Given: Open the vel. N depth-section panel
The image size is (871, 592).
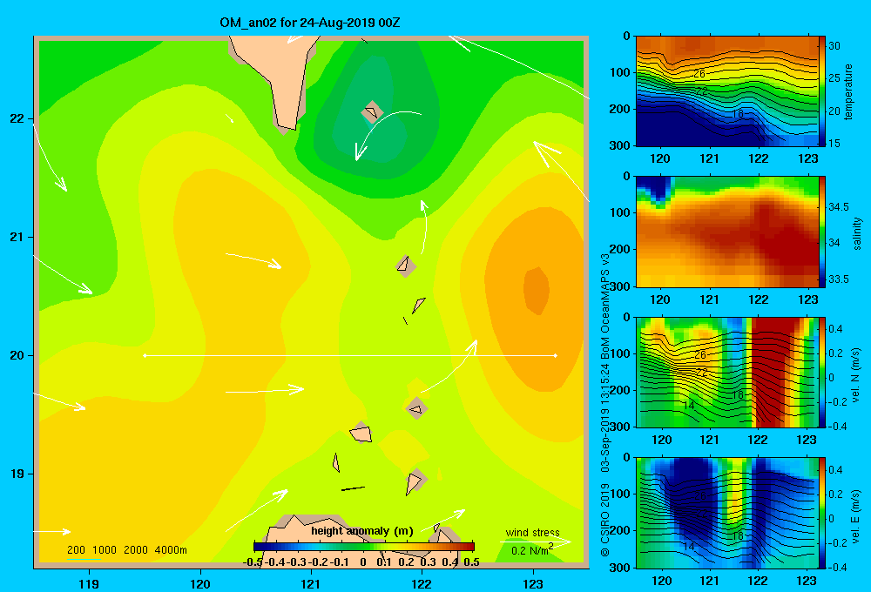Looking at the screenshot, I should pos(726,372).
